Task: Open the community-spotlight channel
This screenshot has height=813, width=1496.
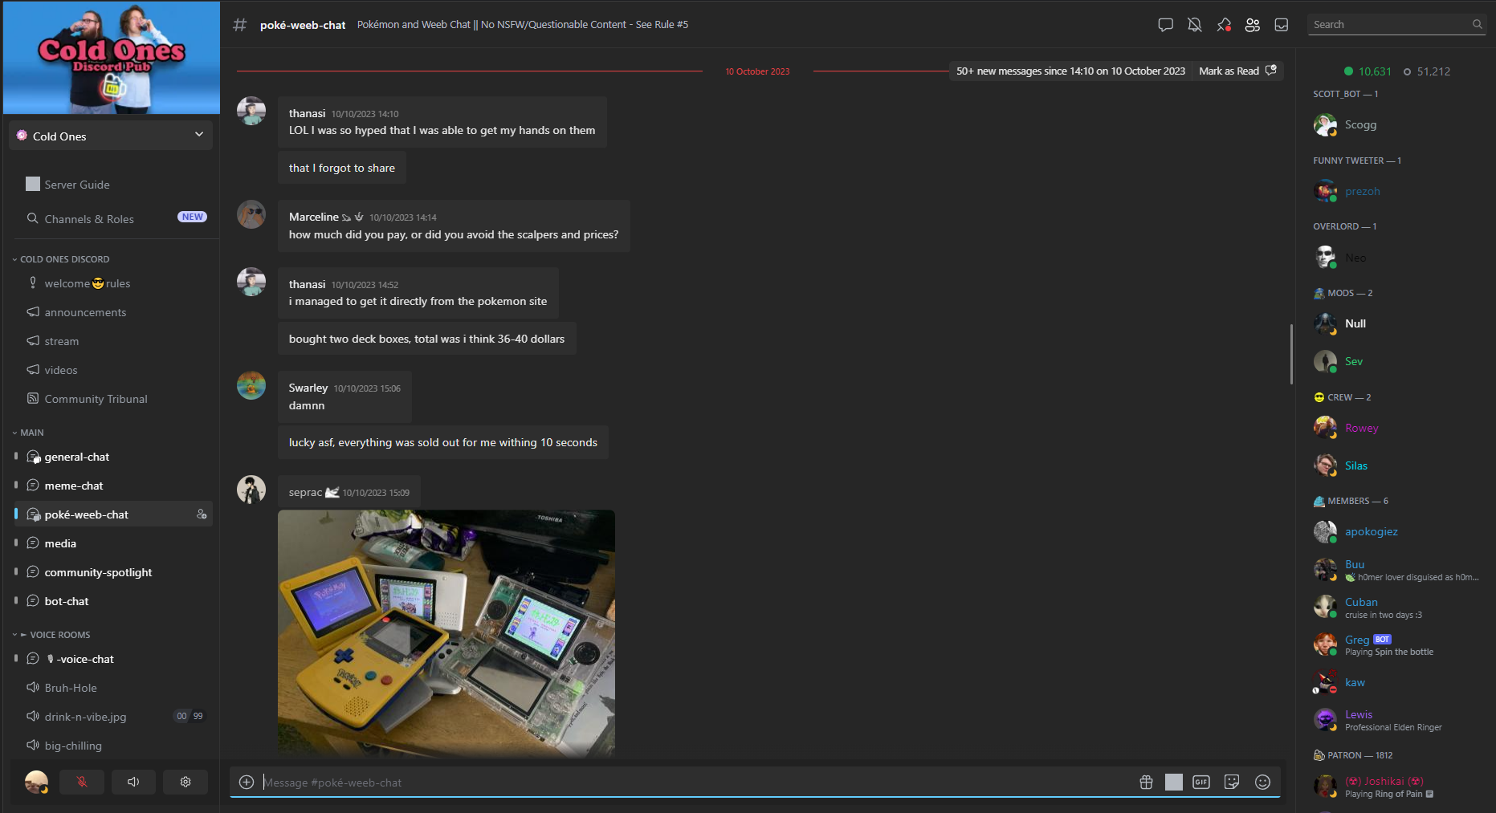Action: coord(113,572)
